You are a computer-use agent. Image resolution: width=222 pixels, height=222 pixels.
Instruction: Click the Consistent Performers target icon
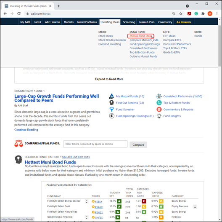159,96
